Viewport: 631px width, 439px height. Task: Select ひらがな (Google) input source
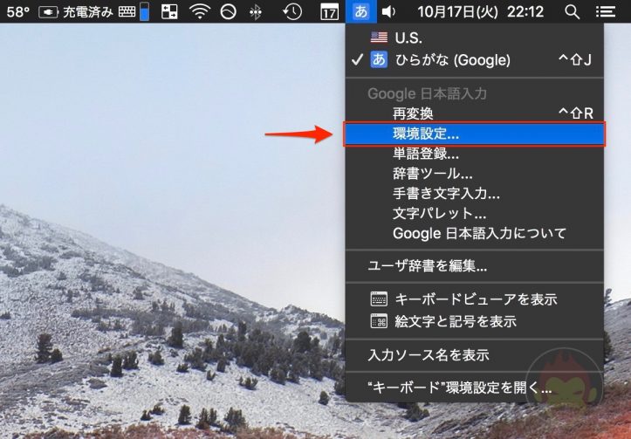(475, 60)
